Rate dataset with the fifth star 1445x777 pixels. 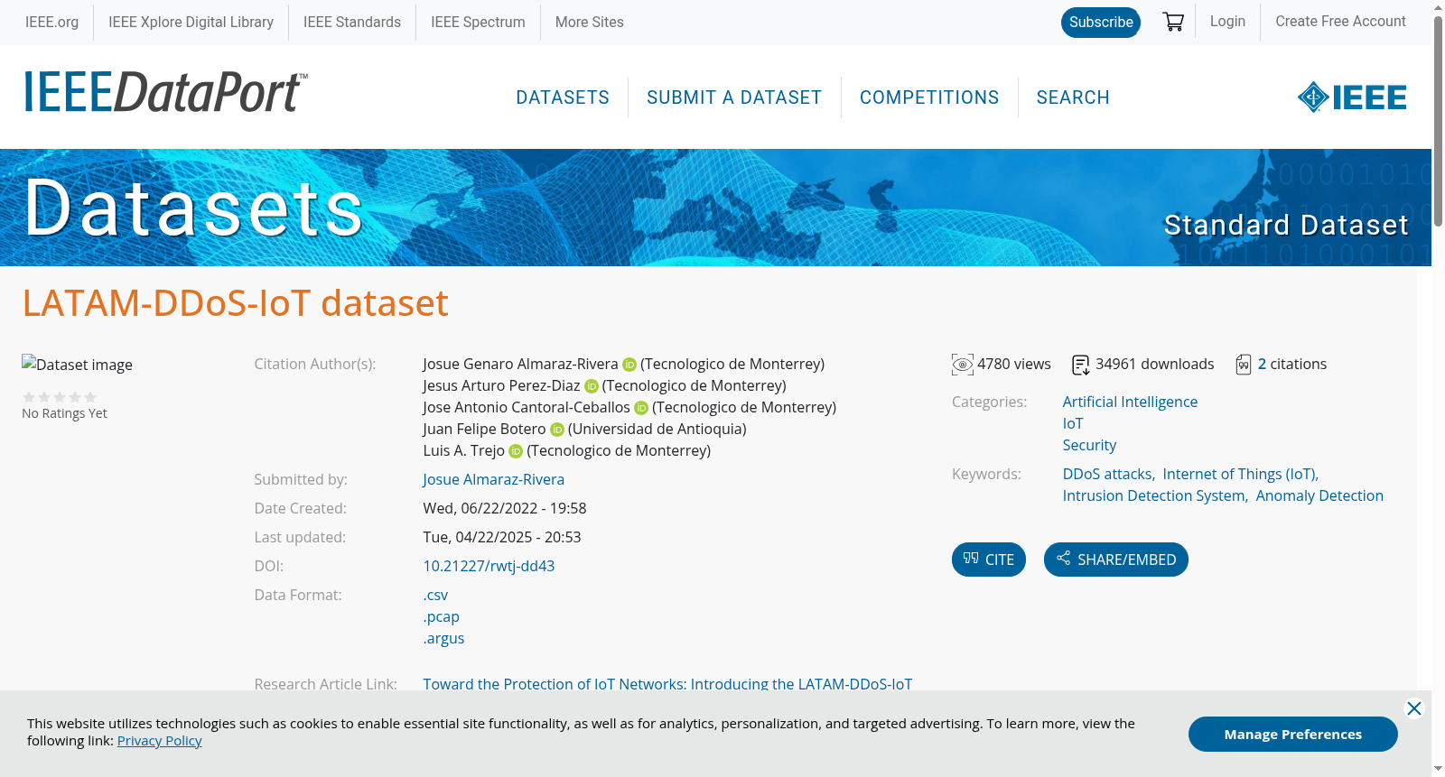coord(90,397)
